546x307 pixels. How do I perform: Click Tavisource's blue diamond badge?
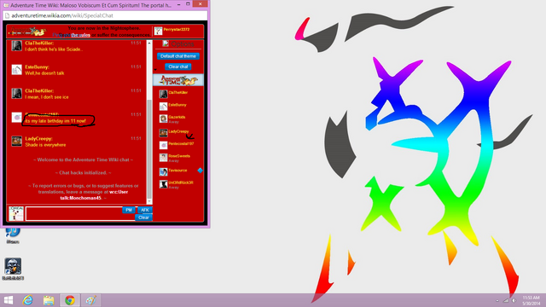(200, 171)
